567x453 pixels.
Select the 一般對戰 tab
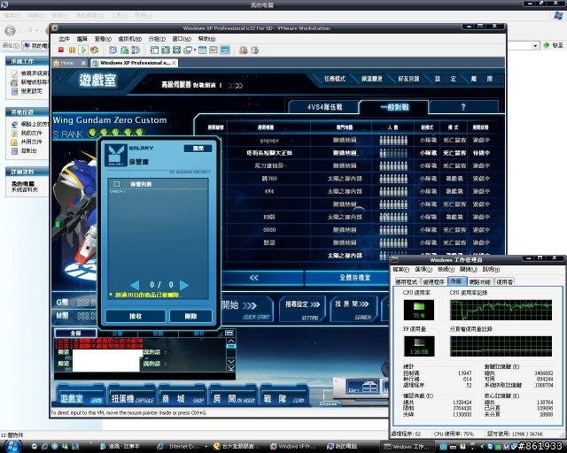(x=394, y=107)
